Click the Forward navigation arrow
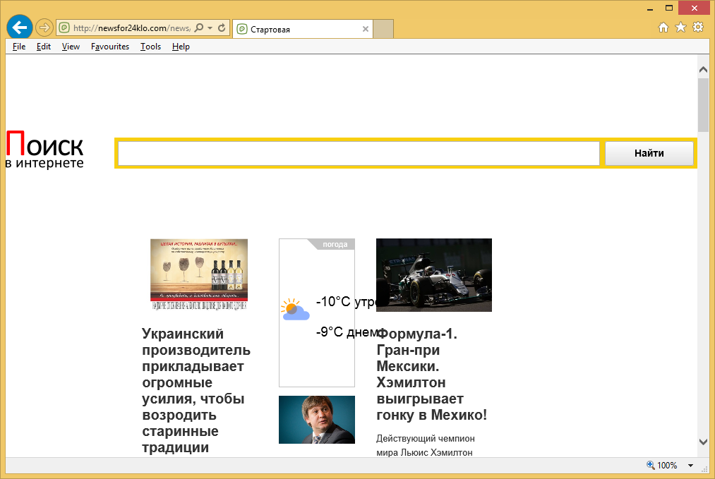 click(x=44, y=28)
